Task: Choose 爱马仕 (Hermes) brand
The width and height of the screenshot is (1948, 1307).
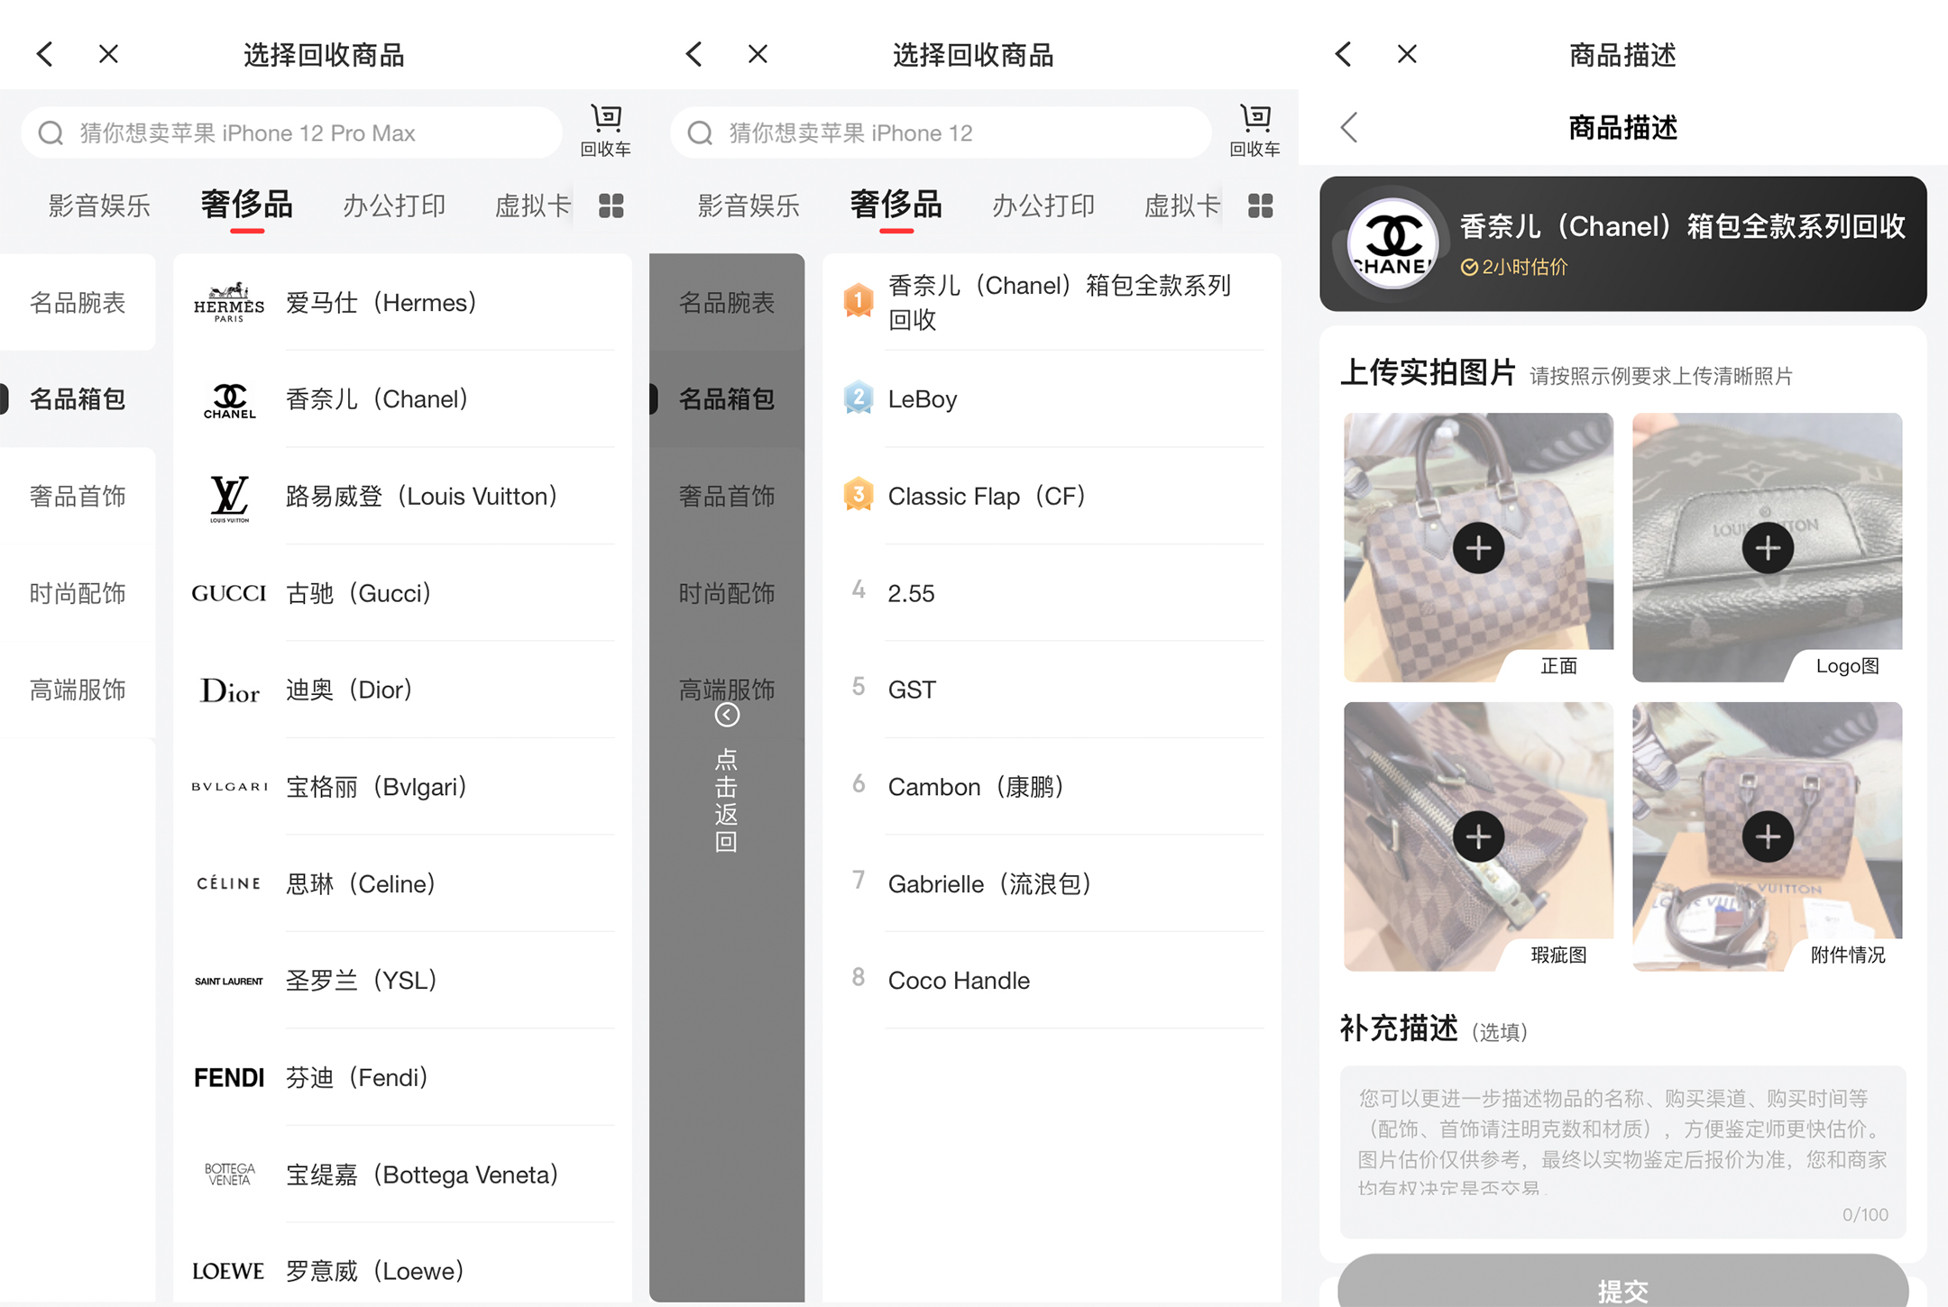Action: click(x=381, y=303)
